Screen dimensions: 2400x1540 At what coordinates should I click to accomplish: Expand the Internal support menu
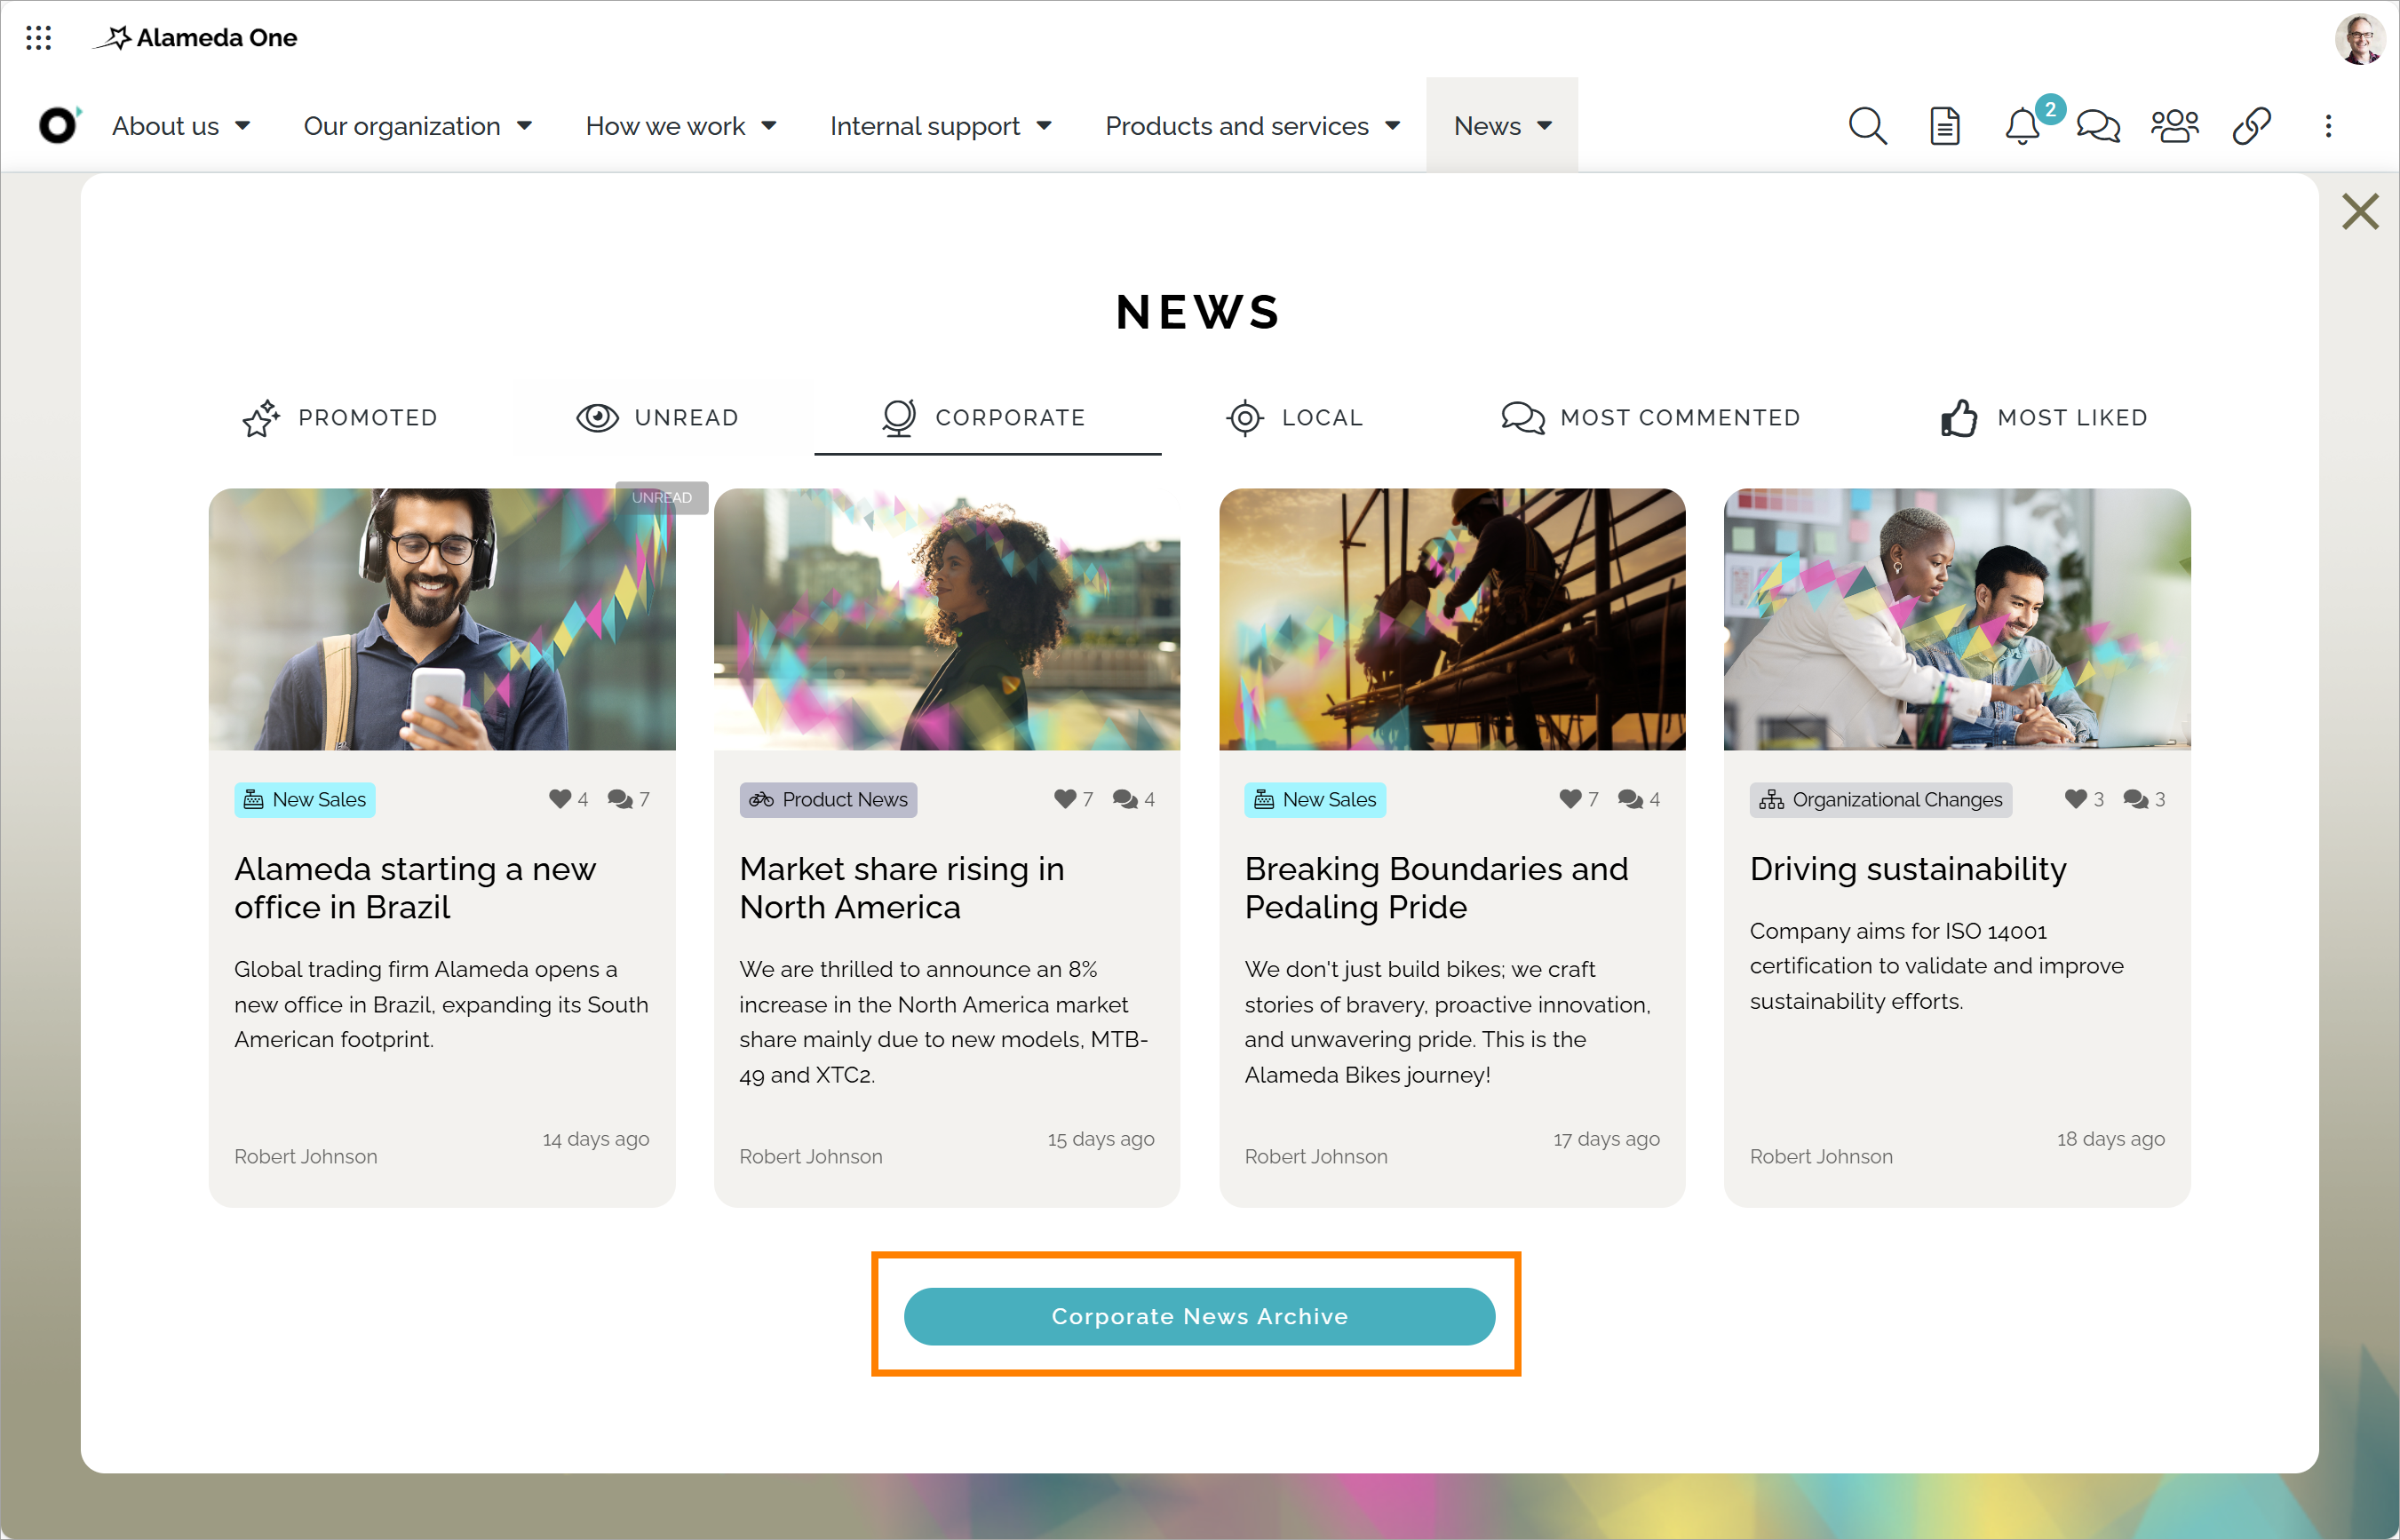pyautogui.click(x=940, y=126)
